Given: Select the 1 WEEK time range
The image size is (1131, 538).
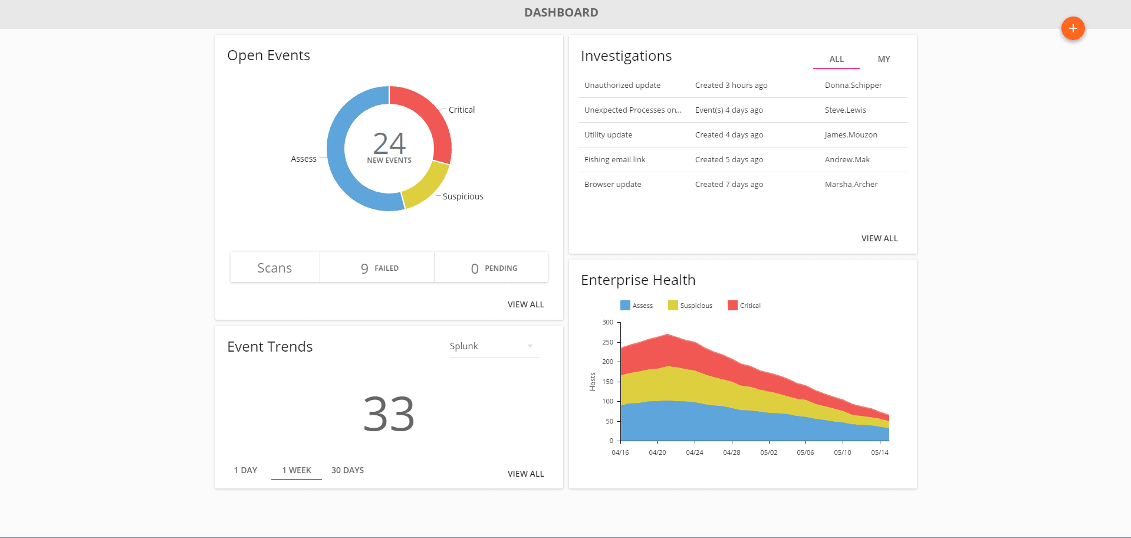Looking at the screenshot, I should pyautogui.click(x=297, y=470).
